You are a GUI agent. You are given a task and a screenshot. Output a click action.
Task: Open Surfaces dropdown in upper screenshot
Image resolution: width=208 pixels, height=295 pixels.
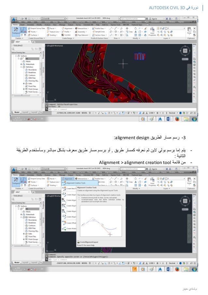33,35
